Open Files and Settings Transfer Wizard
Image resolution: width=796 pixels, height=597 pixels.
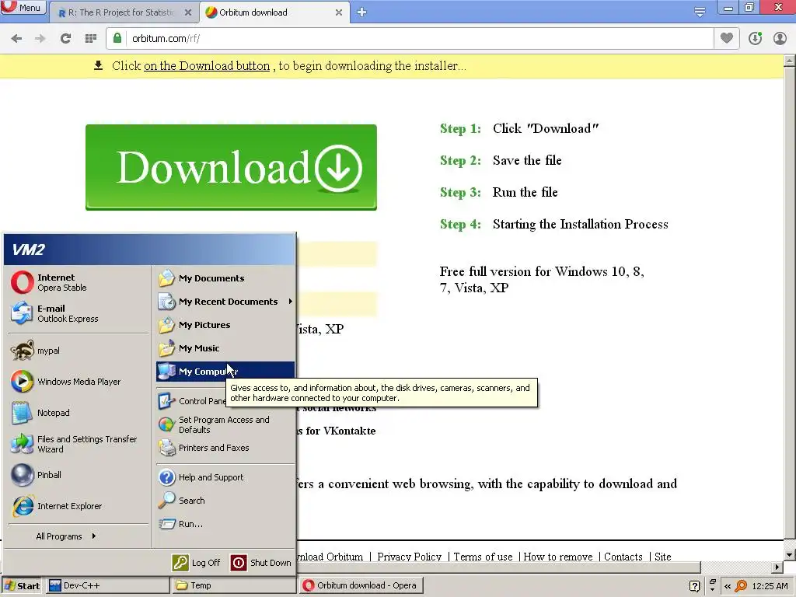tap(79, 444)
